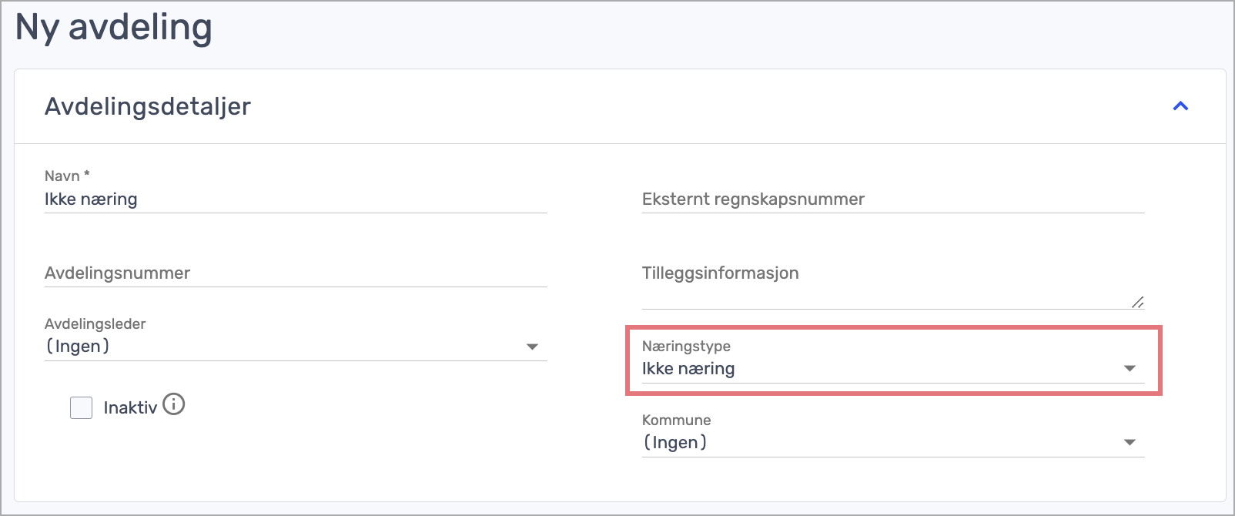
Task: Open the Kommune dropdown arrow
Action: (x=1130, y=442)
